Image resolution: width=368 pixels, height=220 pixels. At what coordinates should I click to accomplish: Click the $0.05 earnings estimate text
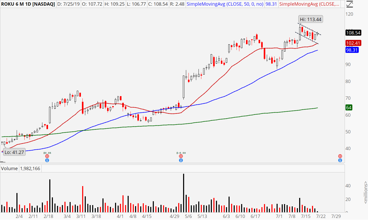click(47, 153)
